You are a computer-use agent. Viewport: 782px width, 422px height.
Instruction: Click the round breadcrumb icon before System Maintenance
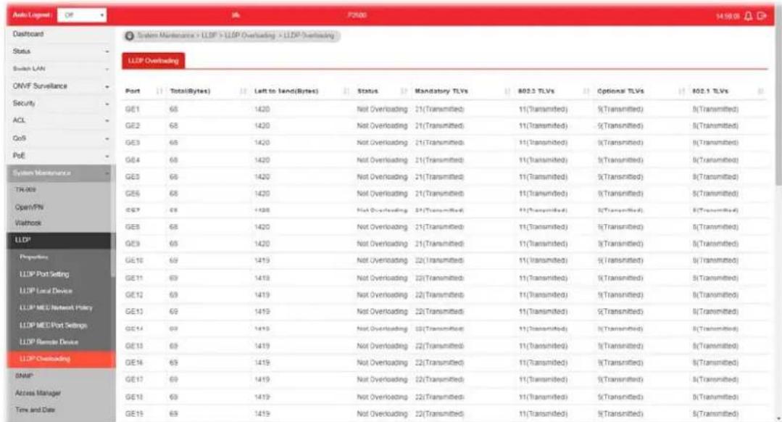point(130,36)
